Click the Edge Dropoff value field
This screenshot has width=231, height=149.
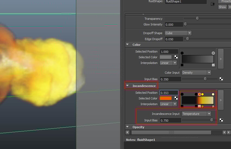coord(174,39)
